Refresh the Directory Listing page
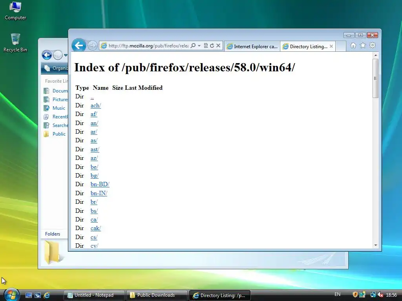This screenshot has height=301, width=402. 212,45
